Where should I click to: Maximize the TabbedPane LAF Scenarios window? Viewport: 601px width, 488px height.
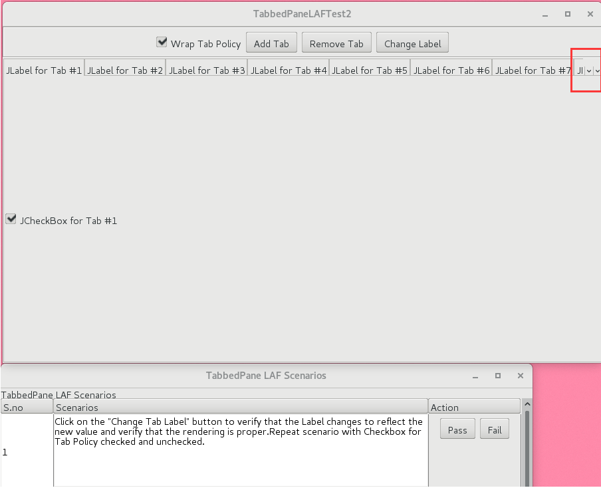pos(497,376)
